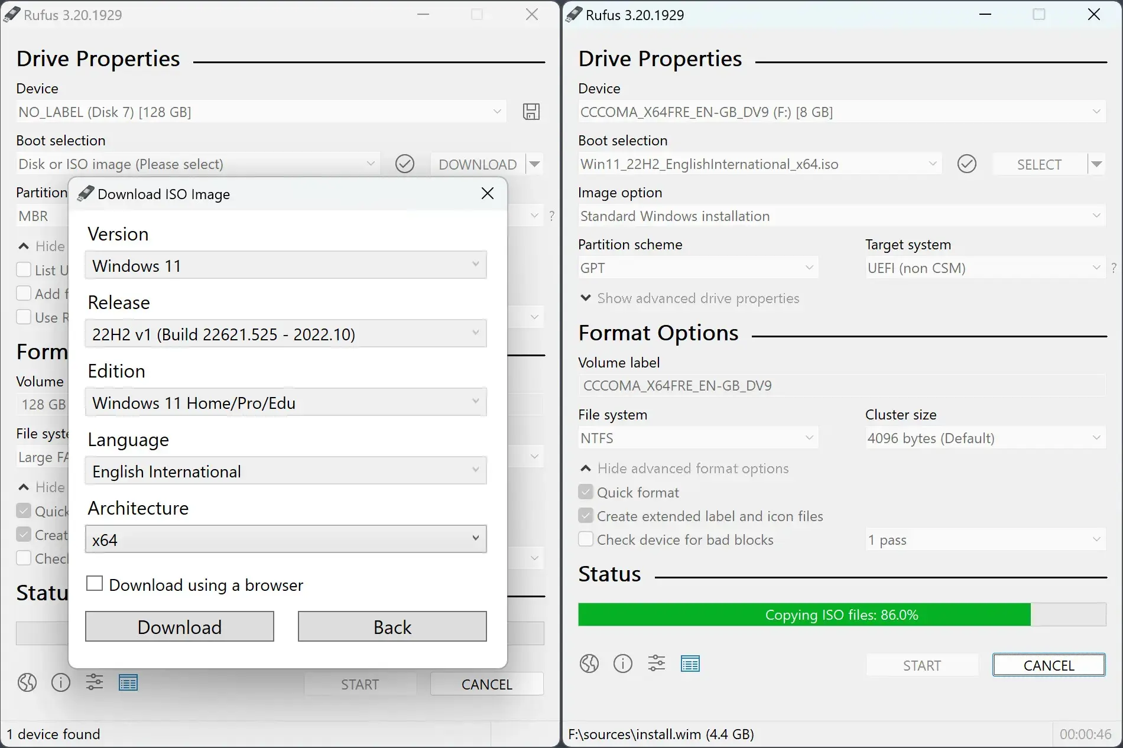Minimize the right Rufus window
1123x748 pixels.
985,14
